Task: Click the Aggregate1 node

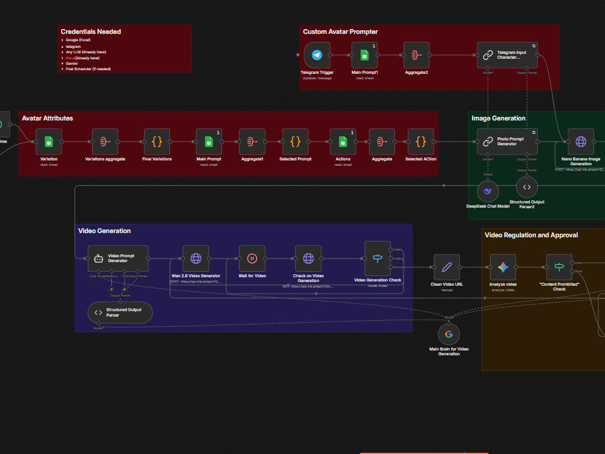Action: [x=252, y=142]
